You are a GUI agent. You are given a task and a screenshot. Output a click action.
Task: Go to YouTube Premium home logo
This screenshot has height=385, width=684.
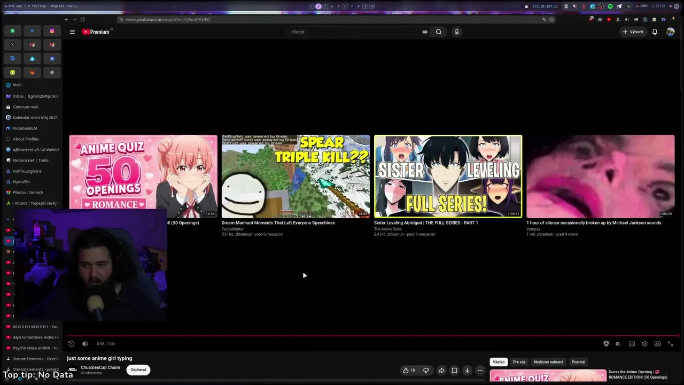click(x=96, y=32)
